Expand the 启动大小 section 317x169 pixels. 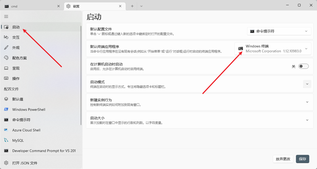[200, 120]
